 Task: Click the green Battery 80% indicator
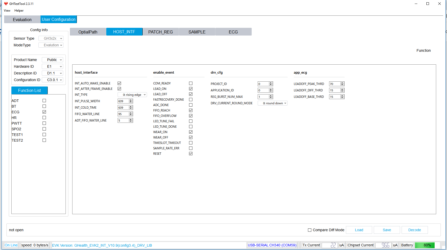[x=425, y=245]
